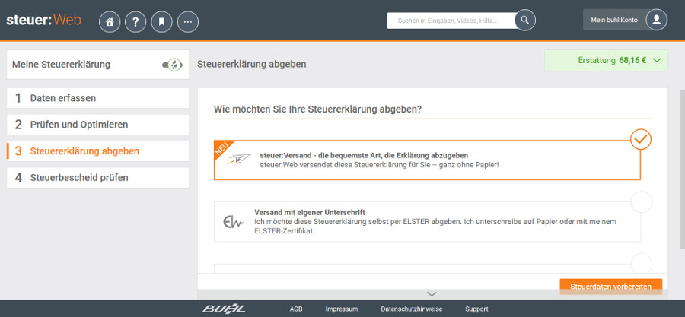
Task: Click the bookmark icon in header
Action: tap(161, 22)
